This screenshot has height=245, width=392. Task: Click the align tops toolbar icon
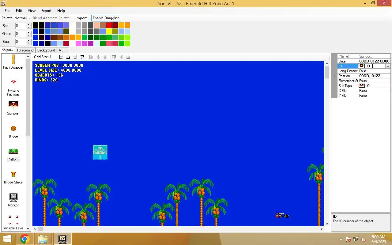pos(82,57)
